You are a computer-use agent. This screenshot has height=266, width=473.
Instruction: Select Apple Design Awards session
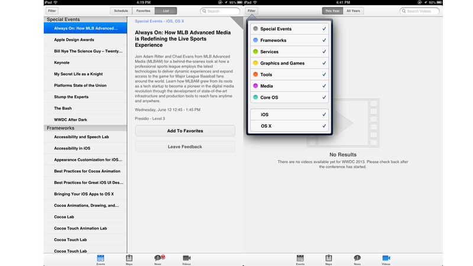85,40
